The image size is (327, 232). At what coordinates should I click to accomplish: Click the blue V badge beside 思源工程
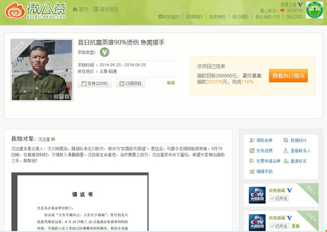[300, 4]
